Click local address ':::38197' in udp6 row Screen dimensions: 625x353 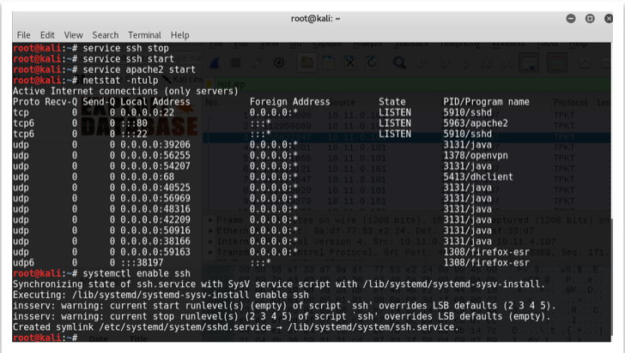(142, 263)
